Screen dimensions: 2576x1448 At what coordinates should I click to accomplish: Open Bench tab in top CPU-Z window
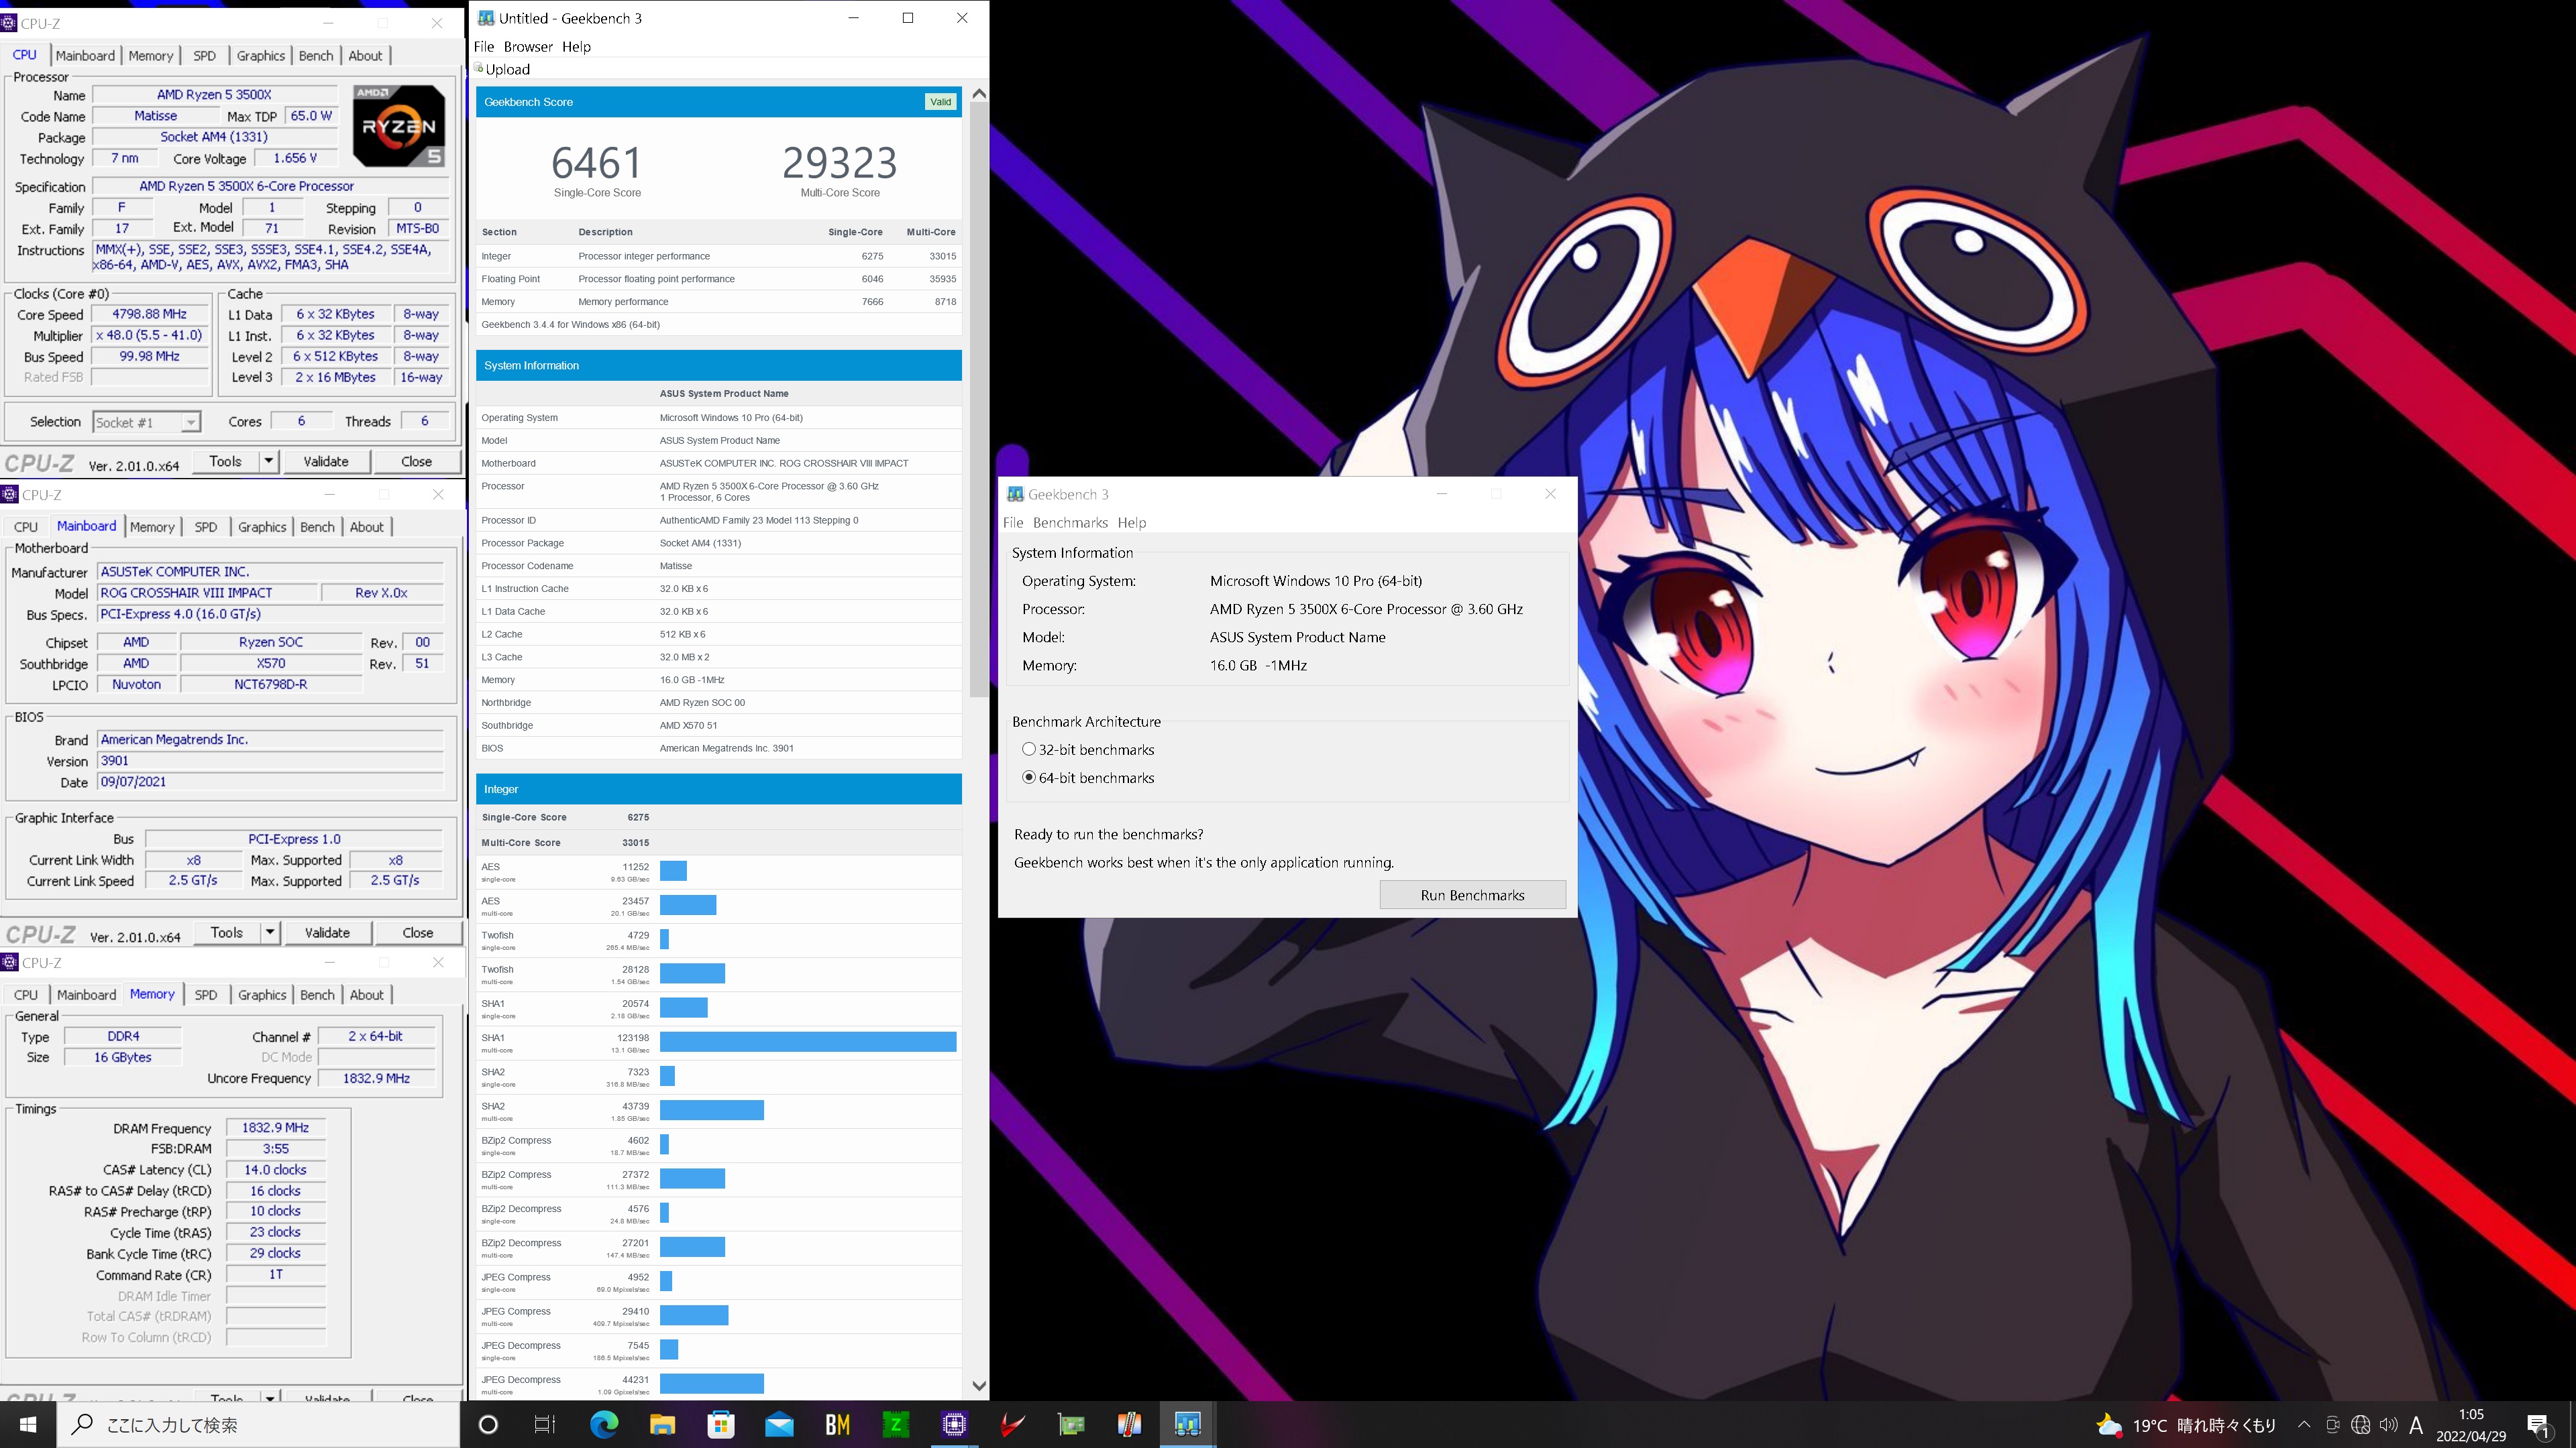point(316,56)
